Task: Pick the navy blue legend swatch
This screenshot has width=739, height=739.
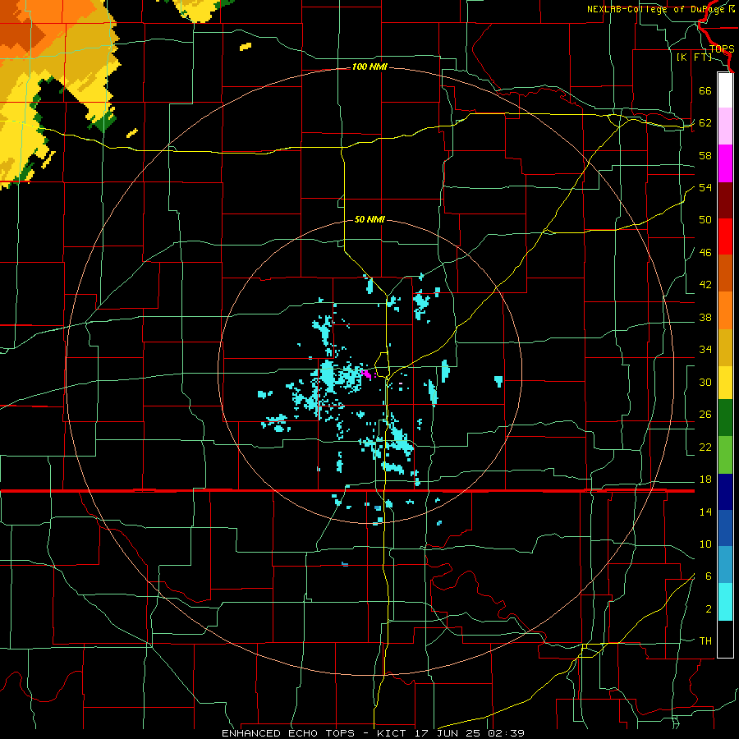Action: pyautogui.click(x=725, y=492)
